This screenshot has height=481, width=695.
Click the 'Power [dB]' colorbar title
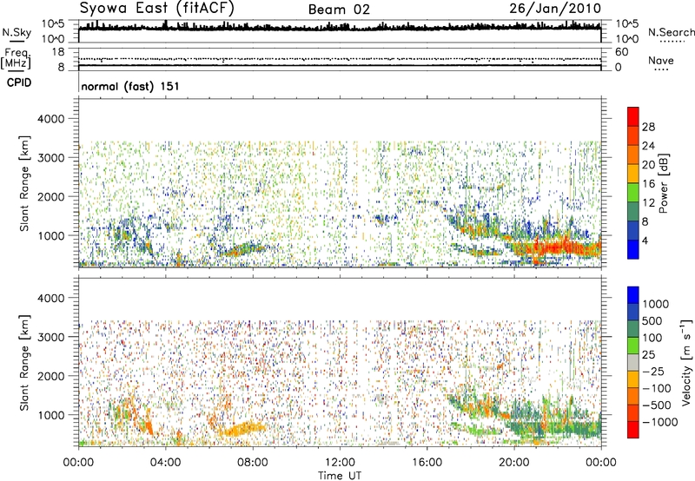coord(664,183)
